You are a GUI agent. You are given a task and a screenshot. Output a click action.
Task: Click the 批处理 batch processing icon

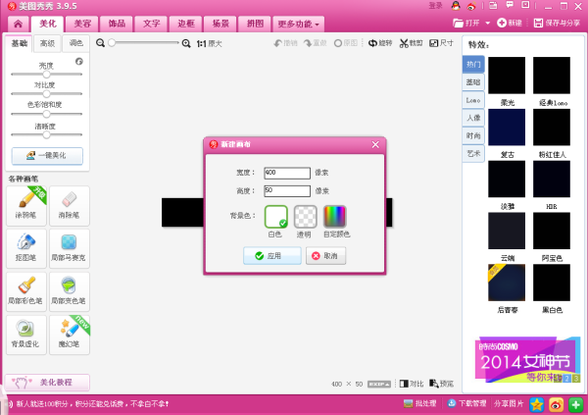coord(408,404)
